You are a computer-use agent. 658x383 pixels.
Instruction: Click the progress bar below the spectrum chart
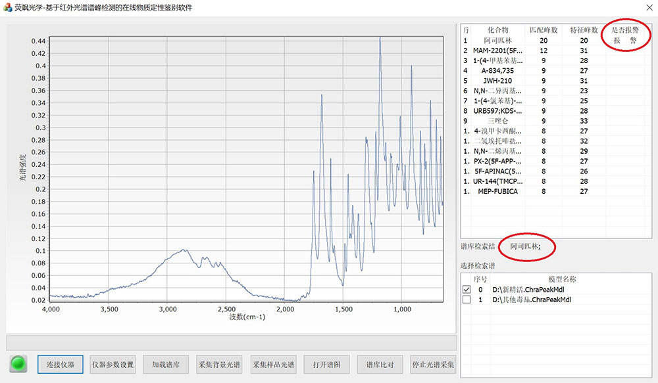(231, 342)
